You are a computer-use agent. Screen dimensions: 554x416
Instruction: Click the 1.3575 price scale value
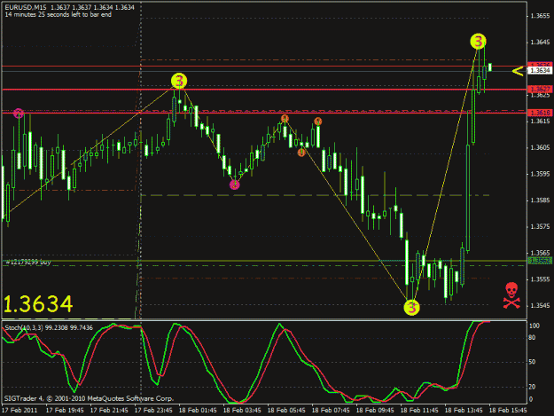click(x=540, y=226)
